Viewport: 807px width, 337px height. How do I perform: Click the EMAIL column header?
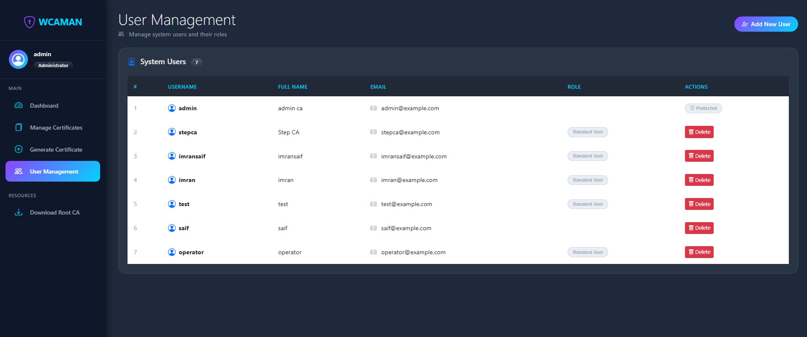(x=378, y=87)
